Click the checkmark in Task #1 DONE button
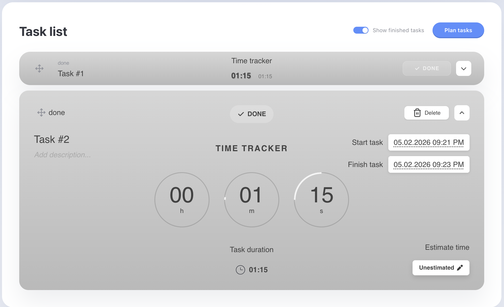 click(417, 68)
